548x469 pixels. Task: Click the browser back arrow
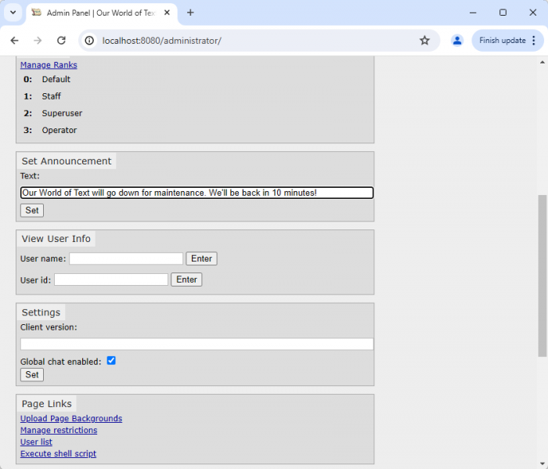(14, 41)
